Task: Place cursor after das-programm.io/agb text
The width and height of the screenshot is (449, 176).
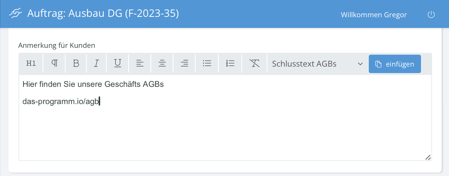Action: point(99,101)
